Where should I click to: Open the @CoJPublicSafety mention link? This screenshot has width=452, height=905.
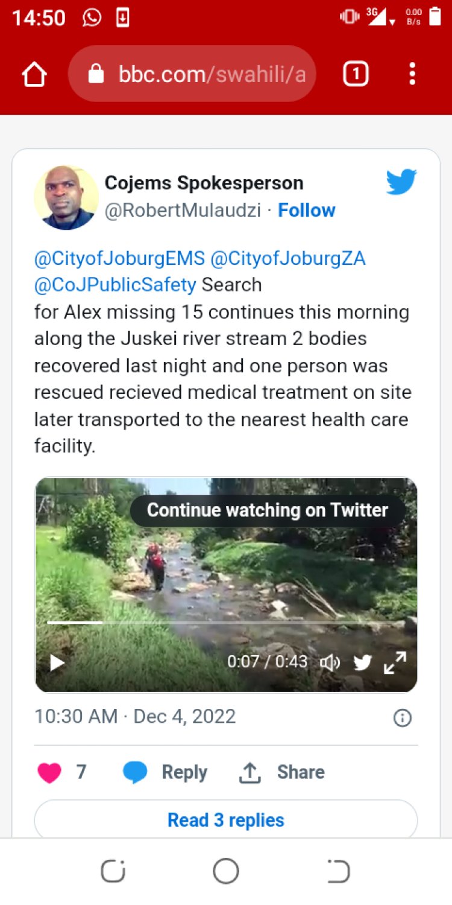click(115, 285)
